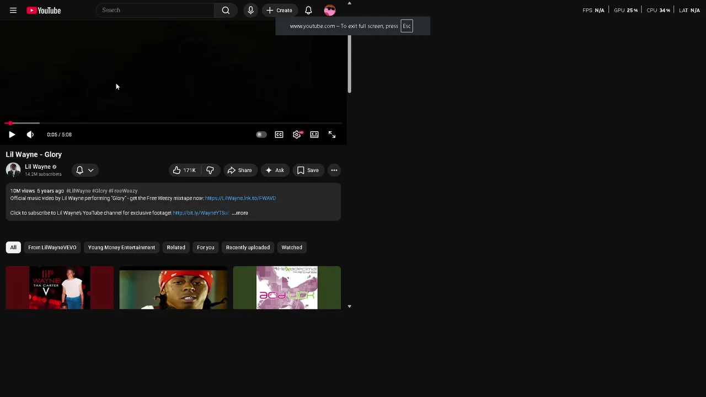Start voice search with the microphone
This screenshot has height=397, width=706.
pyautogui.click(x=250, y=10)
